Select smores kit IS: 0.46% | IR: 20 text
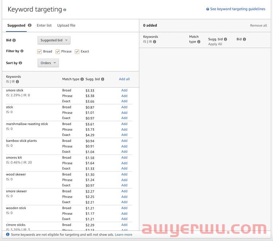 click(19, 162)
